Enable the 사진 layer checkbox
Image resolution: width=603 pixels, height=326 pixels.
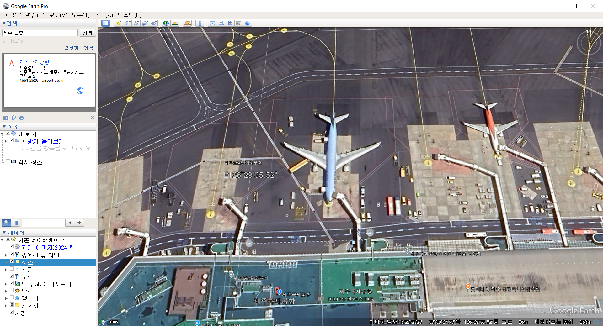pos(12,269)
